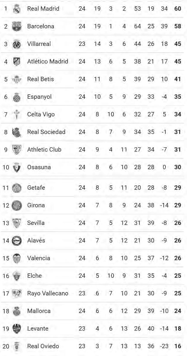Click the Villarreal club crest

pyautogui.click(x=16, y=44)
